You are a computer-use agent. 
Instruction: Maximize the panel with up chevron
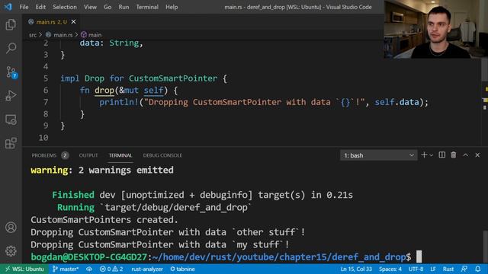466,155
